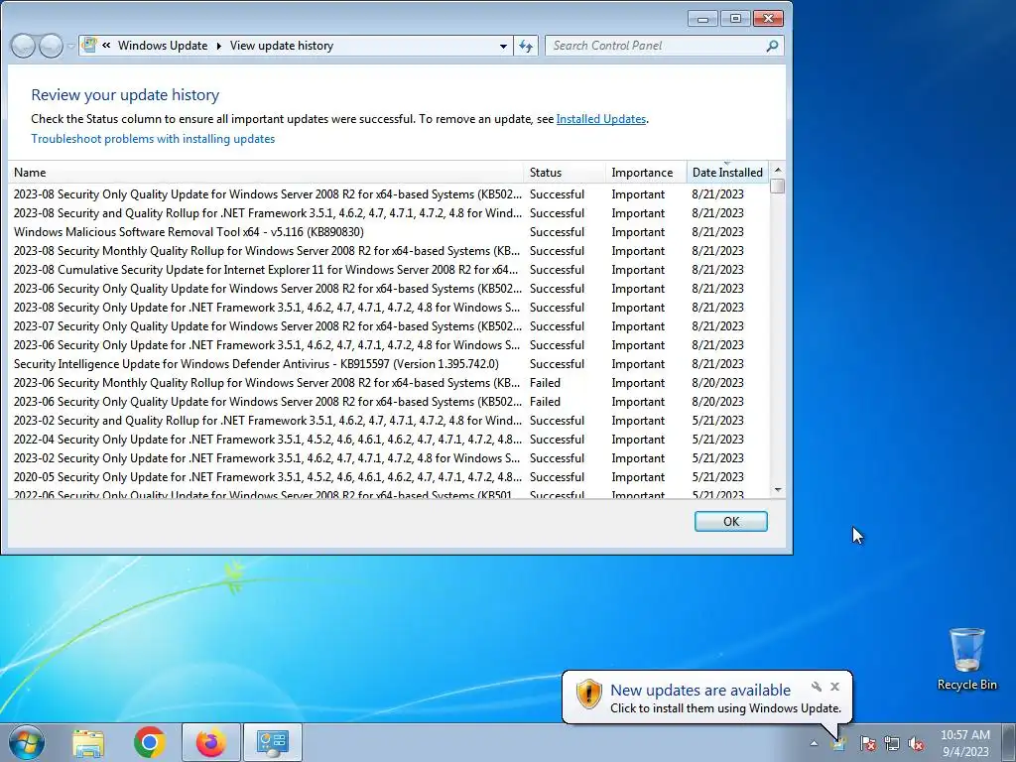Viewport: 1016px width, 762px height.
Task: Select Windows Malicious Software Removal Tool row
Action: (389, 232)
